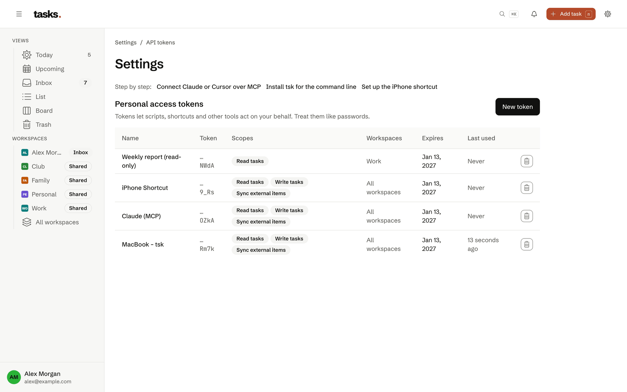Open notifications bell
The height and width of the screenshot is (392, 627).
[x=534, y=14]
